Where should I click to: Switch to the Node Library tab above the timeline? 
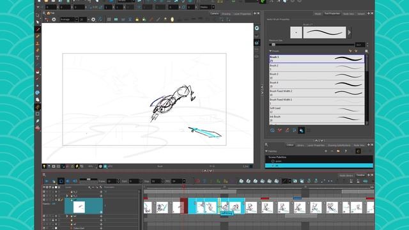346,176
